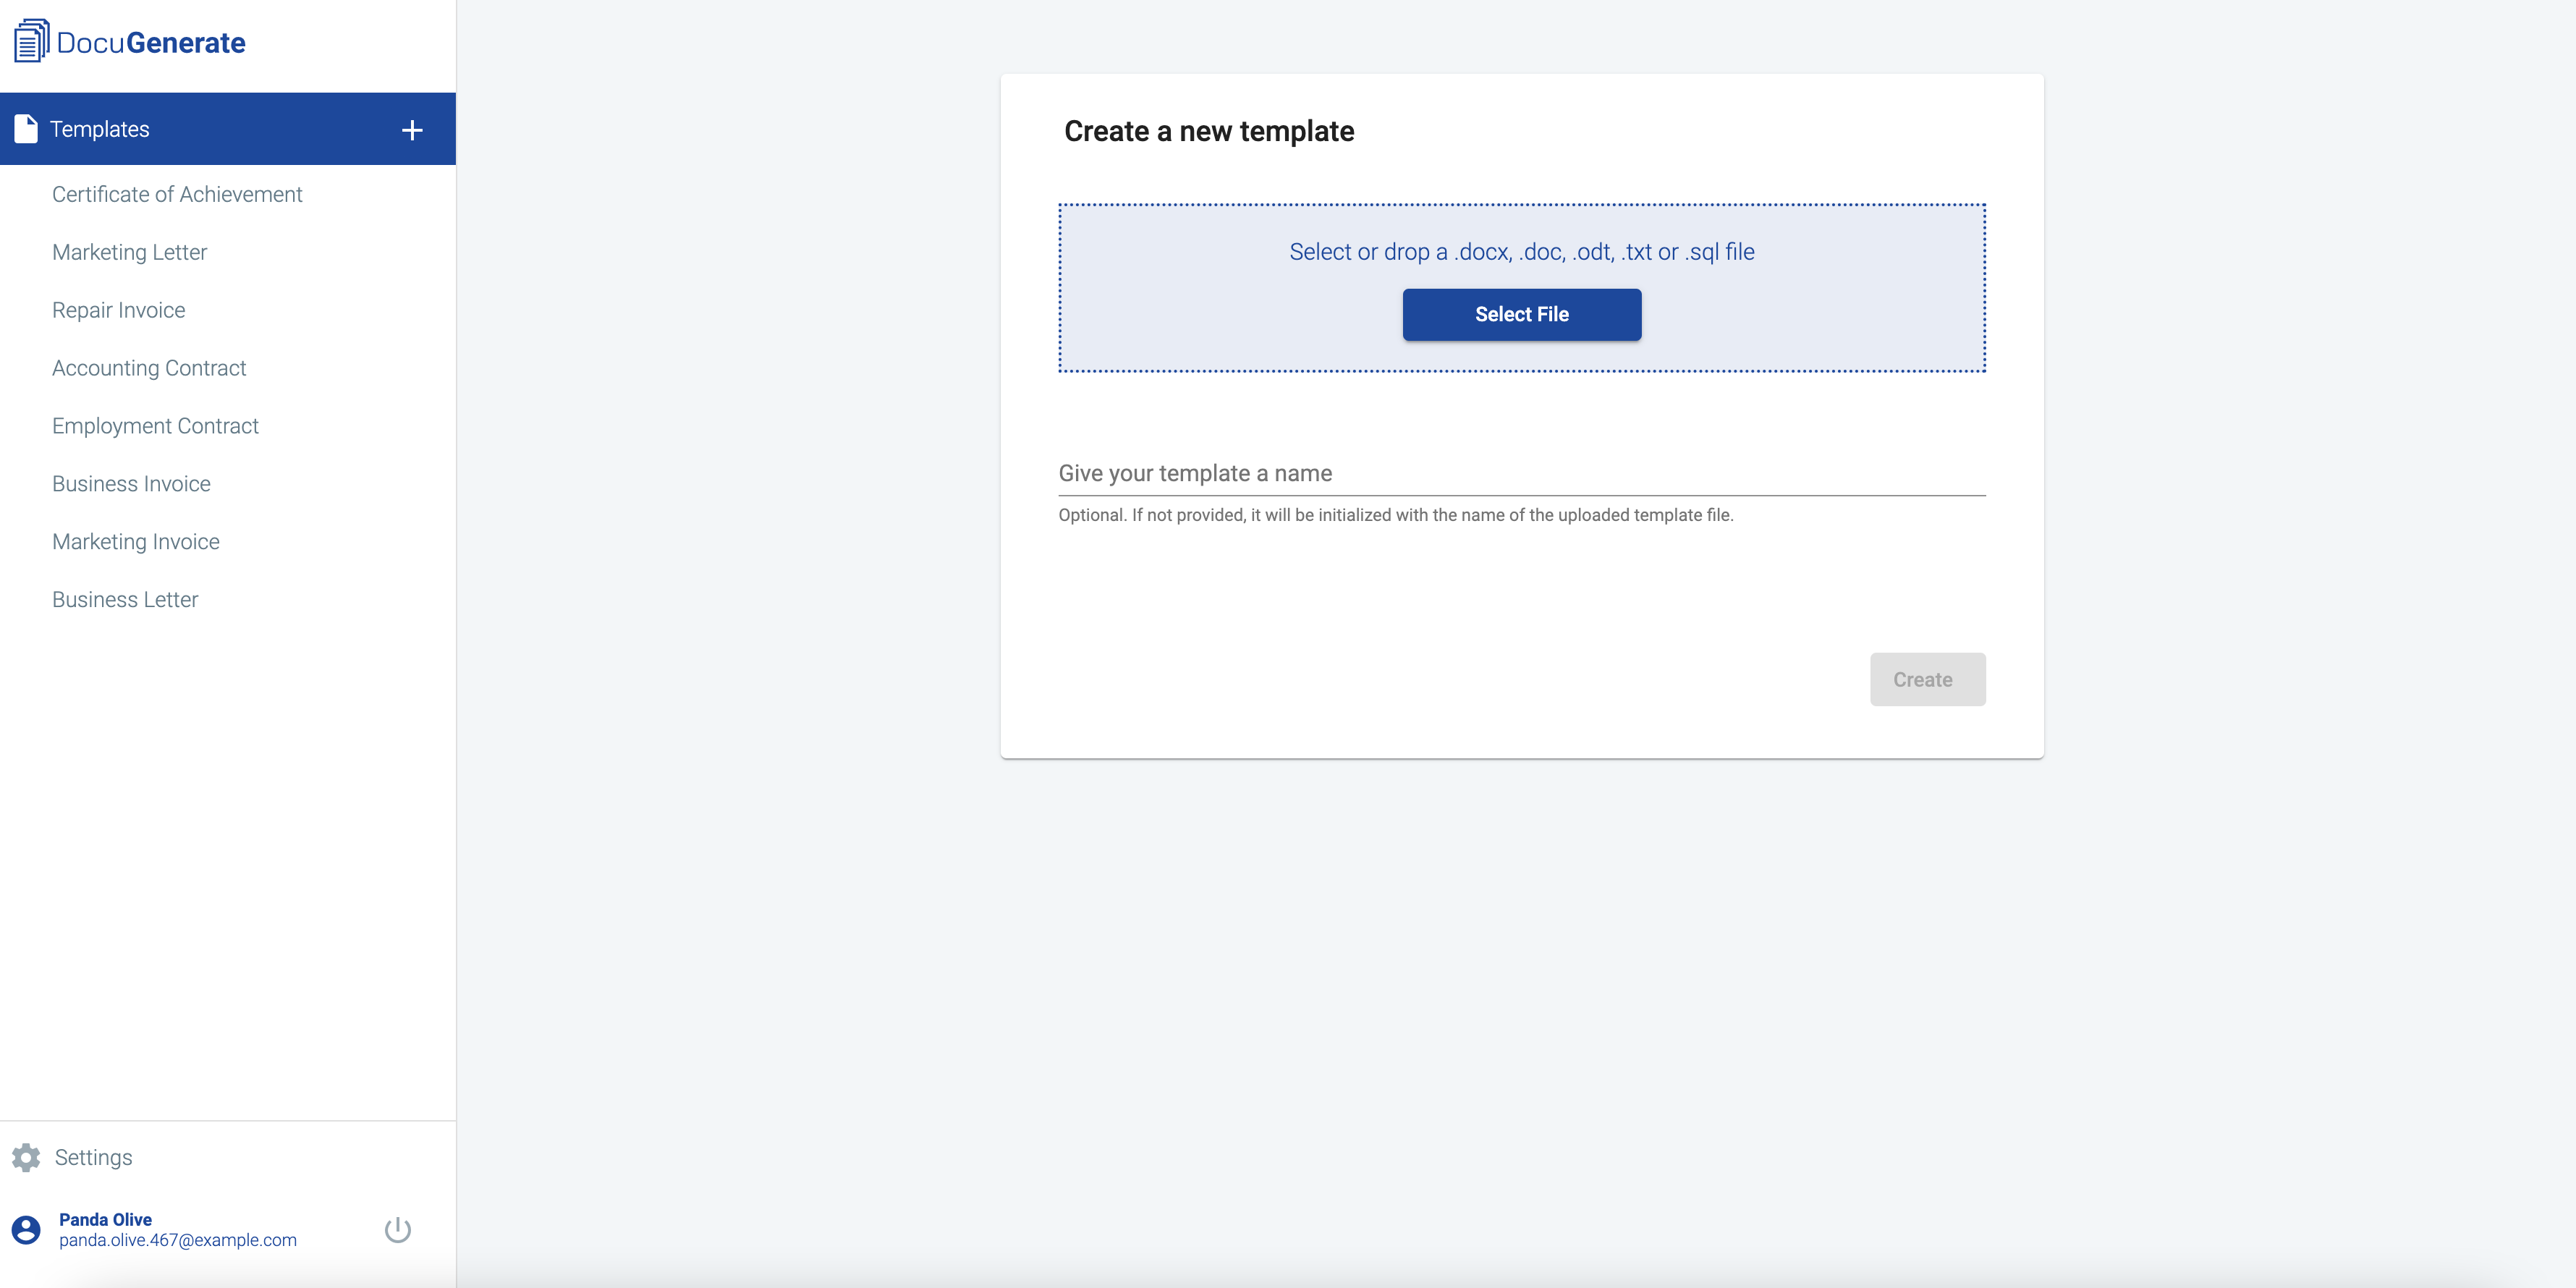Open Business Invoice template
This screenshot has width=2576, height=1288.
(131, 484)
